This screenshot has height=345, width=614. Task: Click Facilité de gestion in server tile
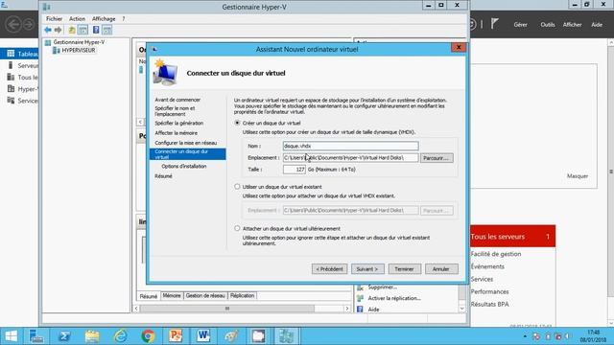(x=496, y=254)
